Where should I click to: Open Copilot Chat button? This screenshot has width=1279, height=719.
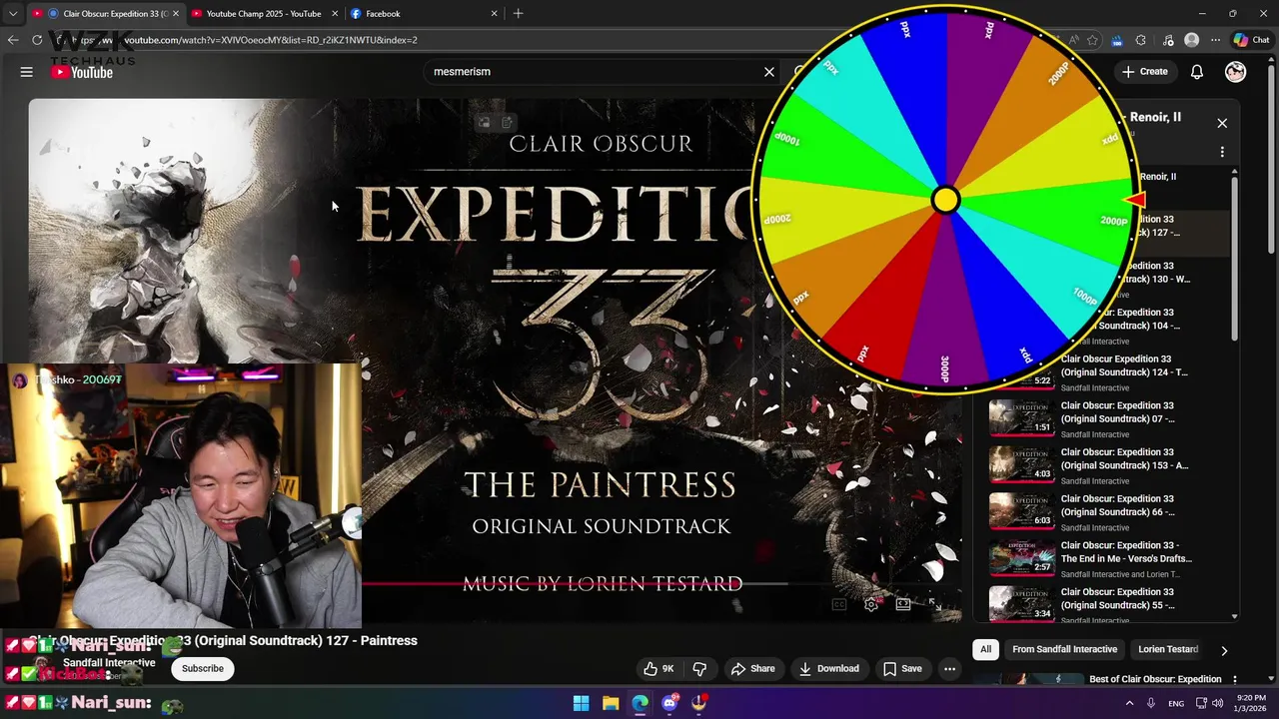tap(1251, 40)
